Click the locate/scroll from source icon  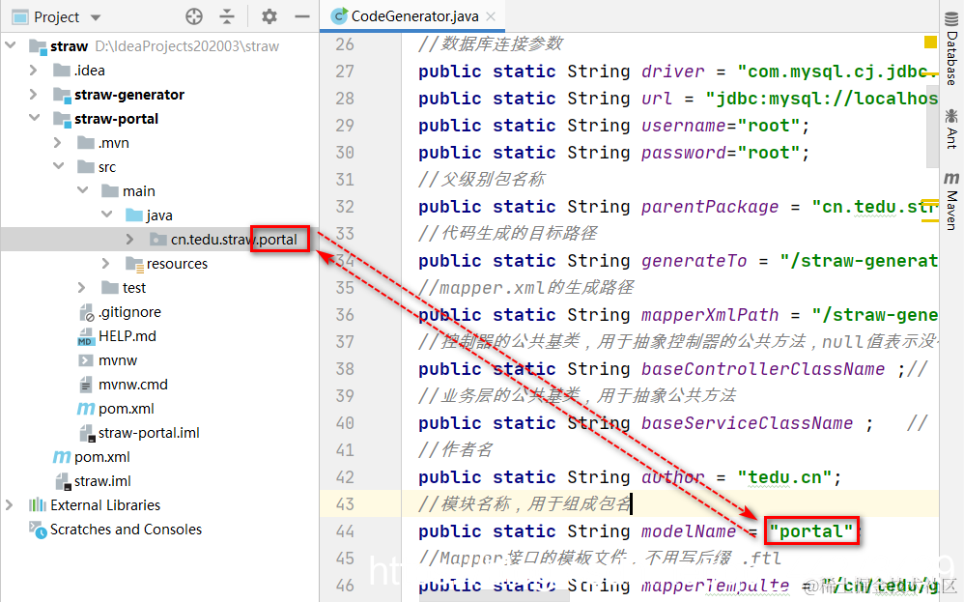pyautogui.click(x=194, y=16)
